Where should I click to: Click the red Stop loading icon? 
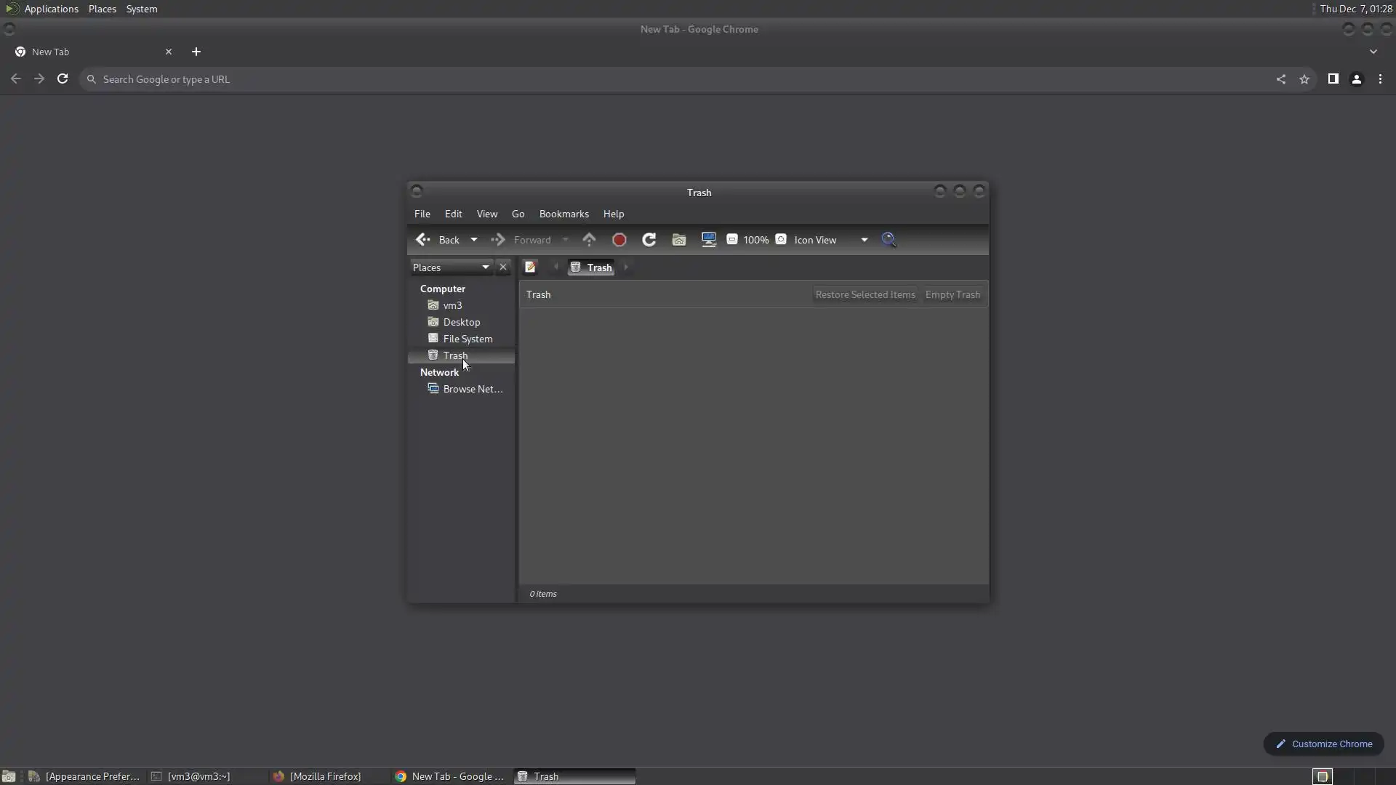tap(619, 240)
